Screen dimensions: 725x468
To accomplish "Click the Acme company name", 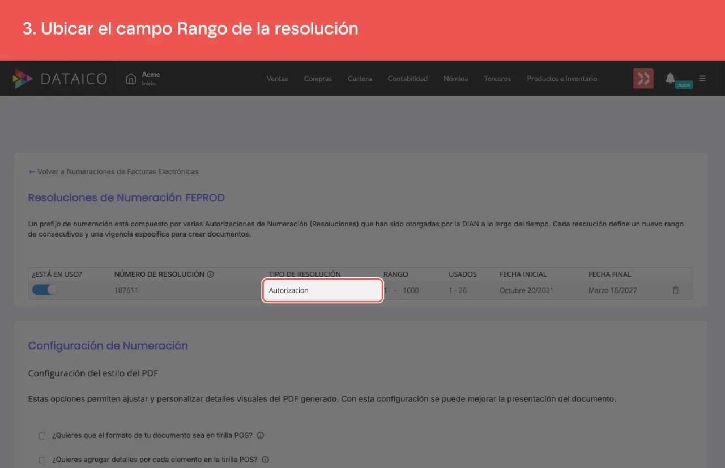I will [x=151, y=75].
